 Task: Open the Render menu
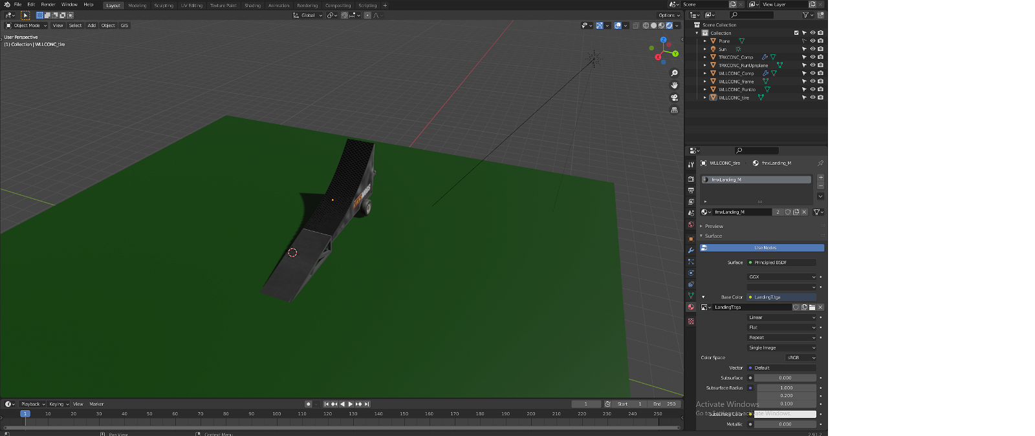(48, 5)
